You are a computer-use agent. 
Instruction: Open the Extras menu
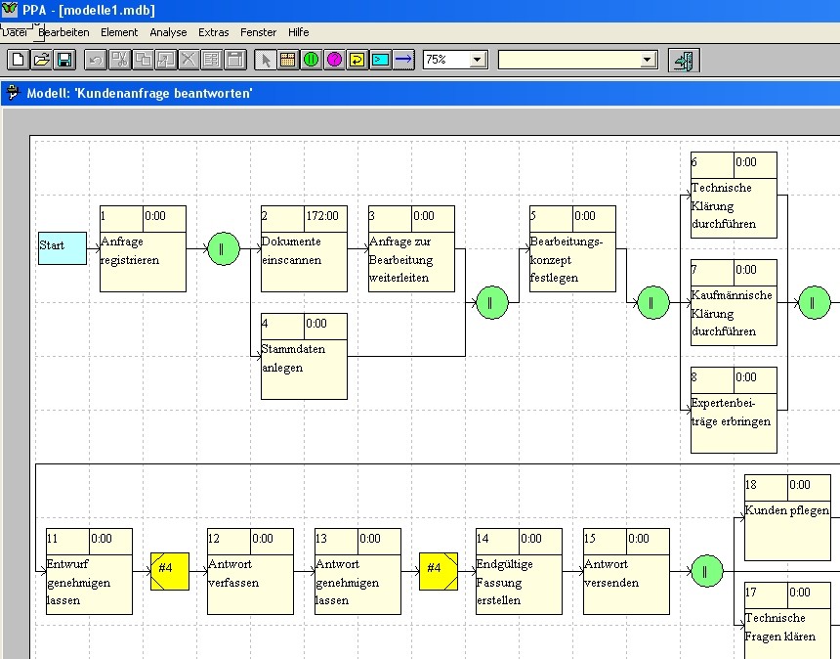coord(213,32)
